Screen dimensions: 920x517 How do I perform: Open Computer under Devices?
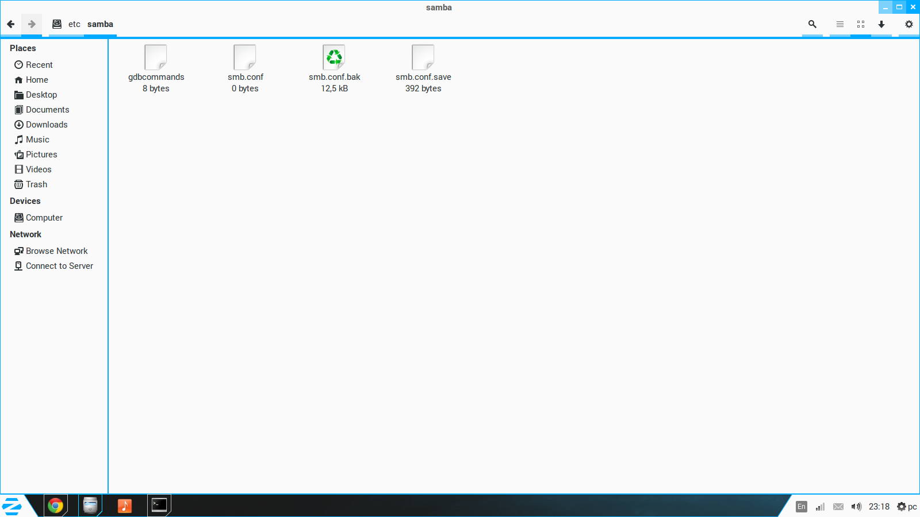click(x=54, y=218)
